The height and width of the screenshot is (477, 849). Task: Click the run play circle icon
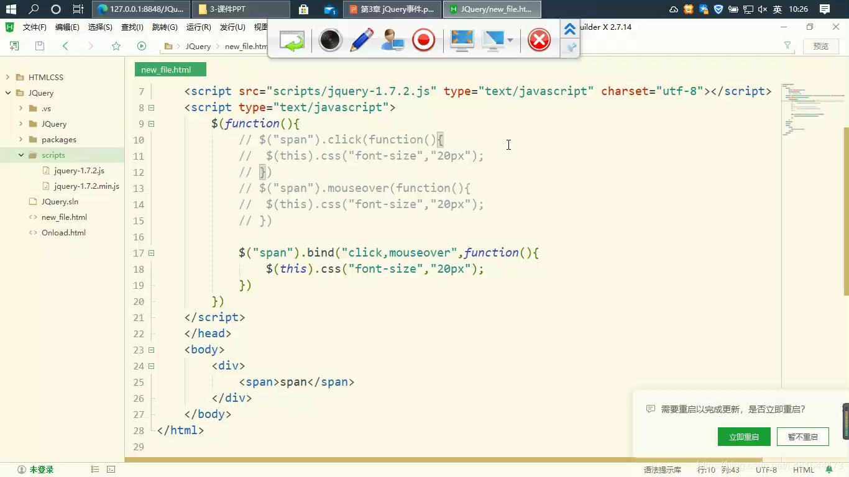pyautogui.click(x=142, y=46)
